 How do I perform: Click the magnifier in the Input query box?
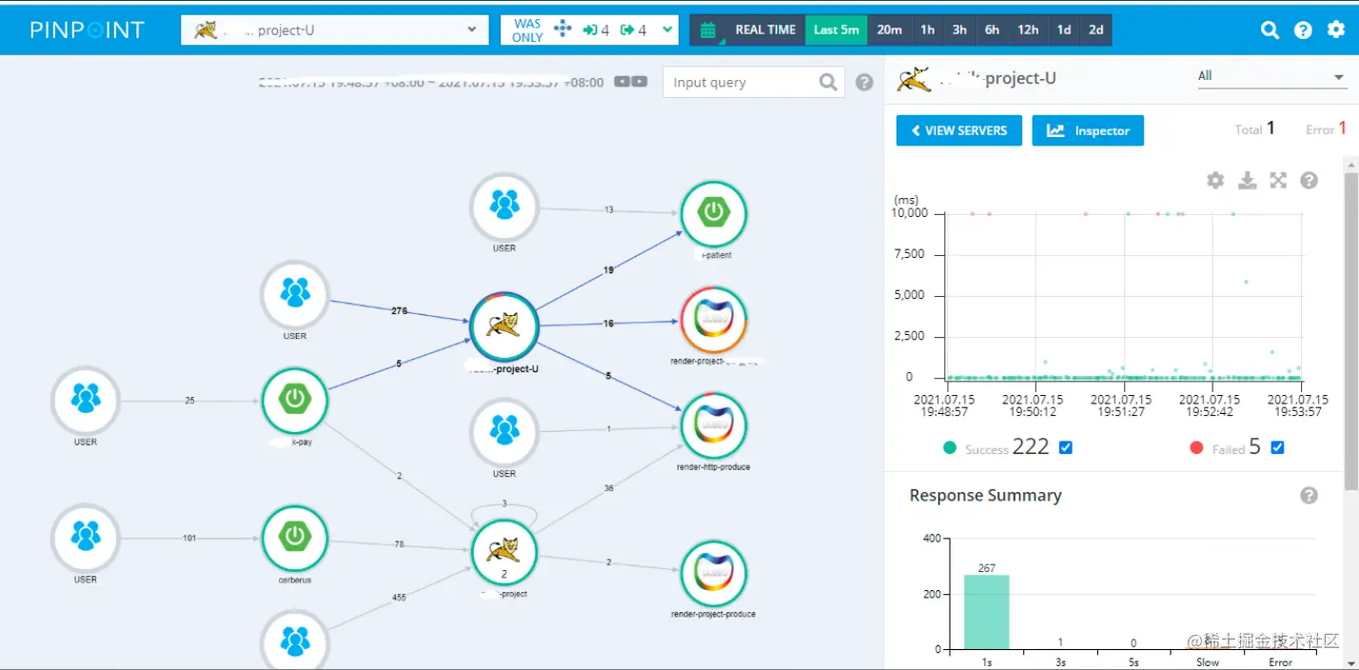pos(828,82)
